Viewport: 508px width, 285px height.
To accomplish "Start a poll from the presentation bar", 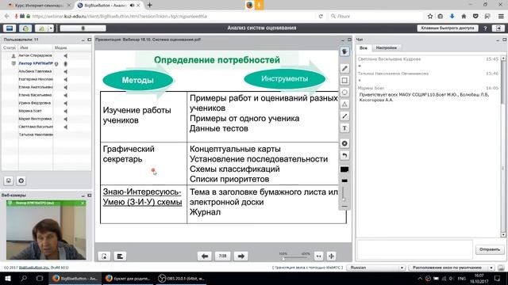I will click(x=120, y=256).
